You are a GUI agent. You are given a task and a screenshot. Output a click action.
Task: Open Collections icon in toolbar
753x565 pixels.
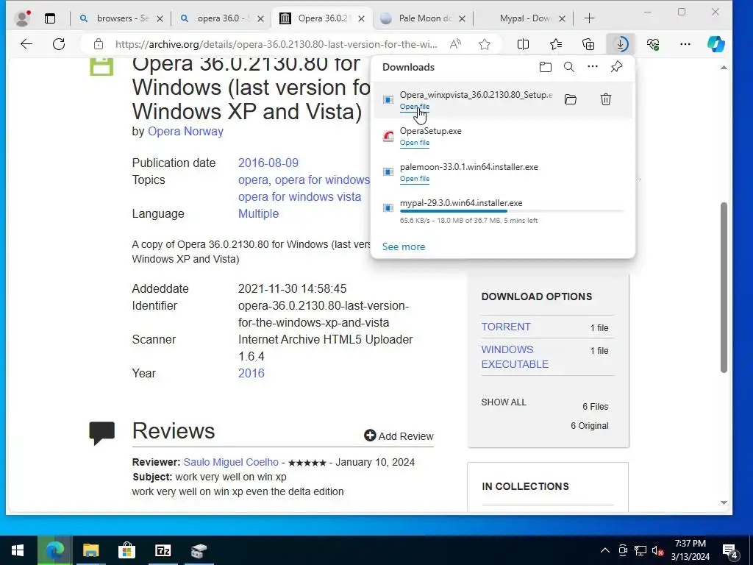(588, 44)
